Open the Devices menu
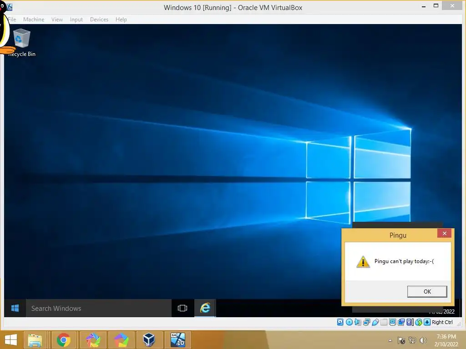The image size is (466, 349). click(99, 19)
